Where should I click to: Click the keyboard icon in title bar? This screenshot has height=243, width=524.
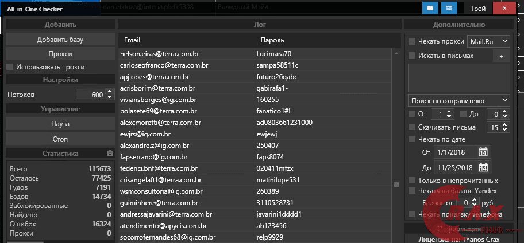[449, 9]
